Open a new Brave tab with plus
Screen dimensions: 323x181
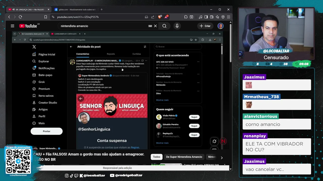tap(101, 10)
